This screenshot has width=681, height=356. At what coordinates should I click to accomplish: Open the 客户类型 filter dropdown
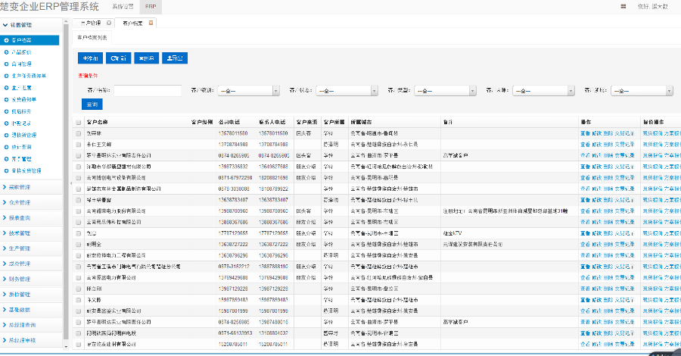(x=445, y=91)
